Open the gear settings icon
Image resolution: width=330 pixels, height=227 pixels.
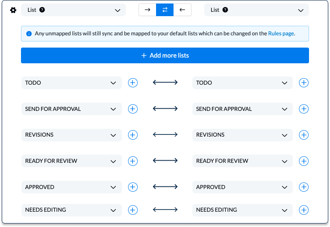click(x=13, y=10)
